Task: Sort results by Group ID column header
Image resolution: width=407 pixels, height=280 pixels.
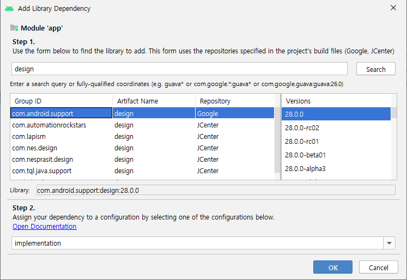Action: 61,101
